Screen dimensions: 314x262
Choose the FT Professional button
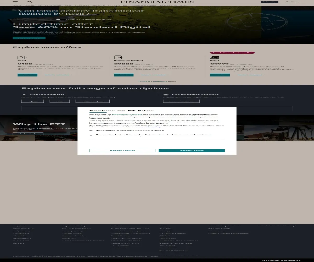point(181,101)
